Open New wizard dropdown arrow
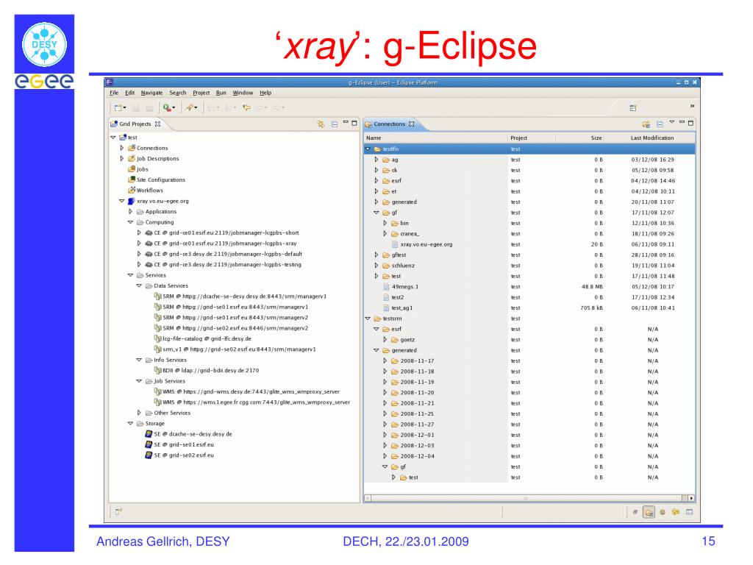Image resolution: width=753 pixels, height=565 pixels. click(125, 108)
